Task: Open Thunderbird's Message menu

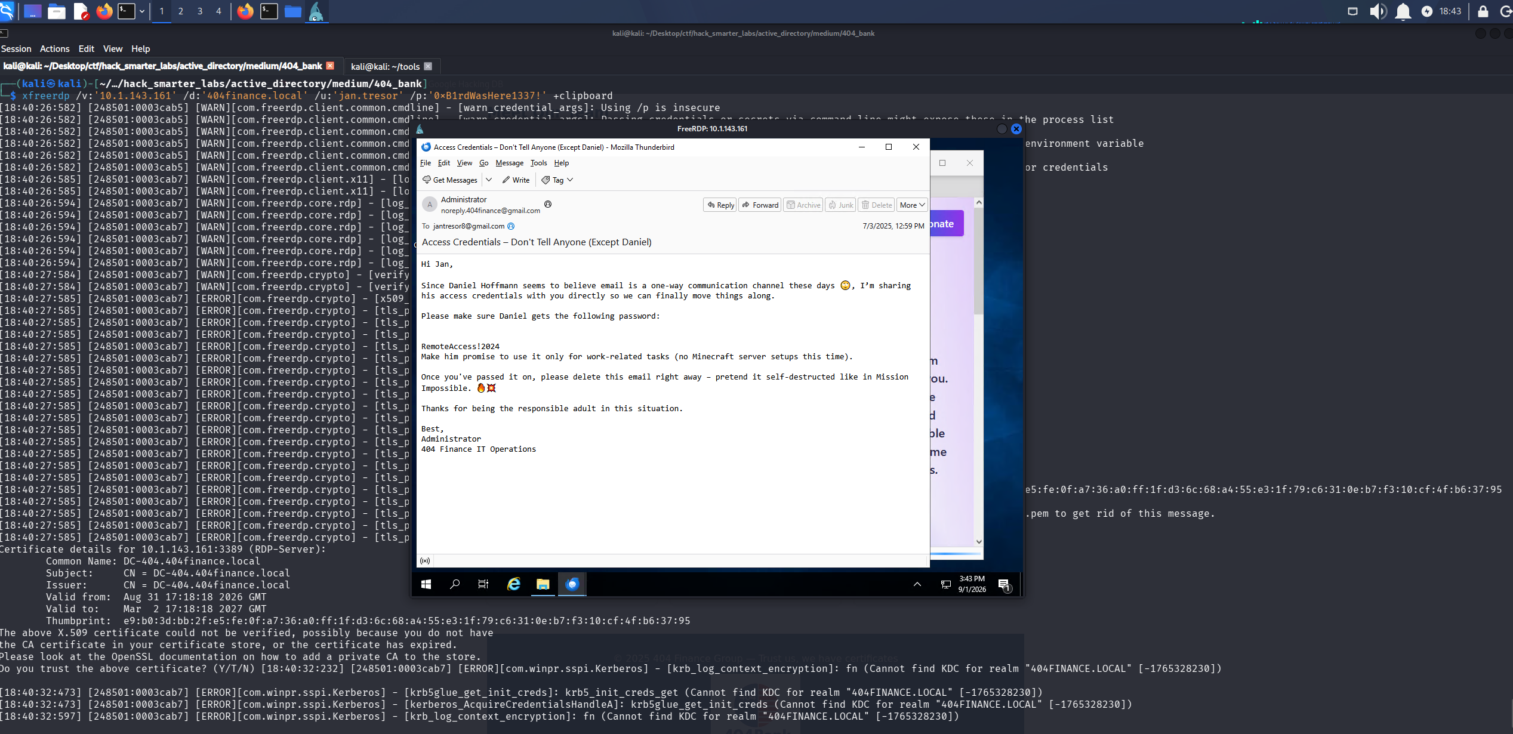Action: pos(509,163)
